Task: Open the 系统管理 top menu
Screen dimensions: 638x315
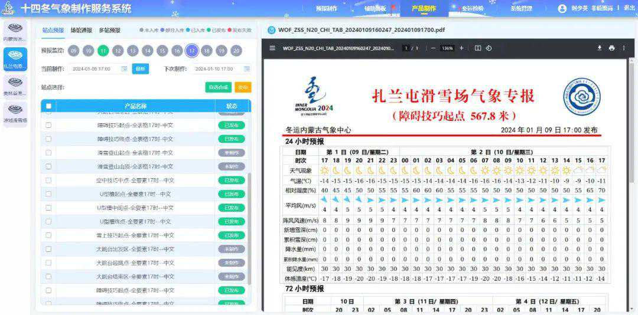Action: coord(521,9)
